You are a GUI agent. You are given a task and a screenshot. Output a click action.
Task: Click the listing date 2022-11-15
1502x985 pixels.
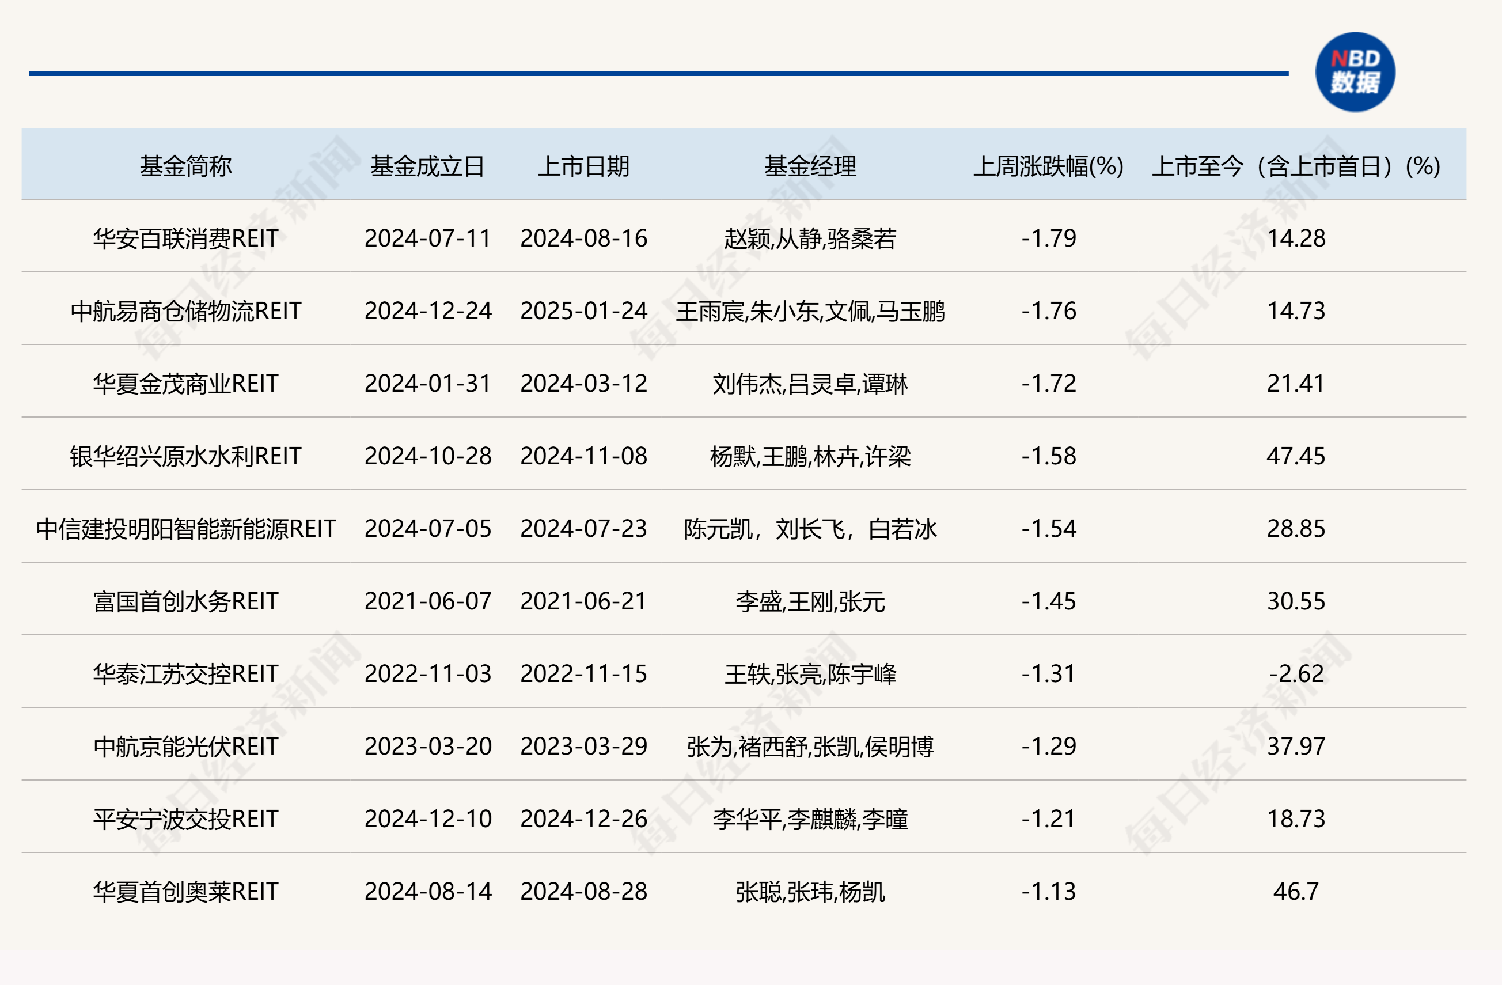point(584,674)
